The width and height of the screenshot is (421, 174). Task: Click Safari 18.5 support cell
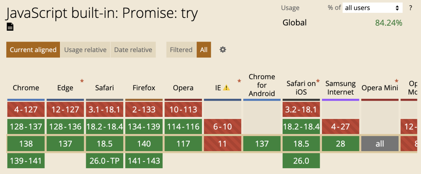[105, 144]
